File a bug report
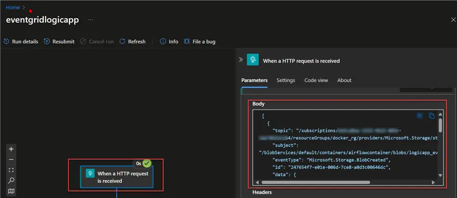 point(200,42)
